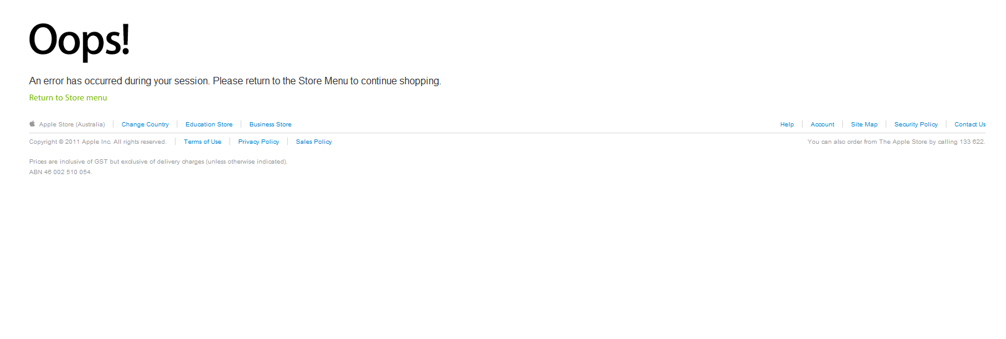
Task: Open the Apple Store (Australia) footer label
Action: [x=72, y=125]
